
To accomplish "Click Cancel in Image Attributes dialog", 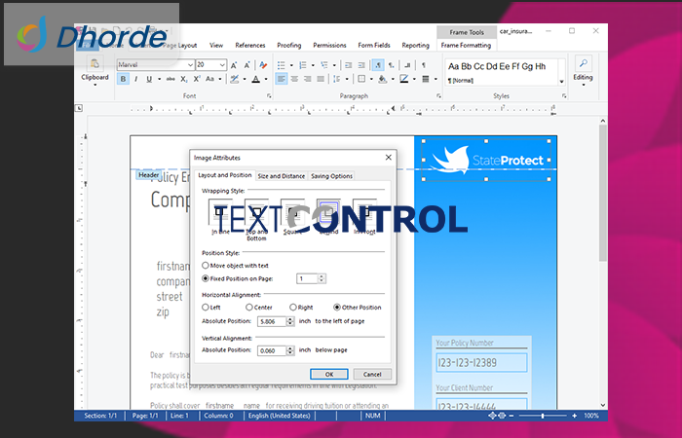I will point(372,374).
